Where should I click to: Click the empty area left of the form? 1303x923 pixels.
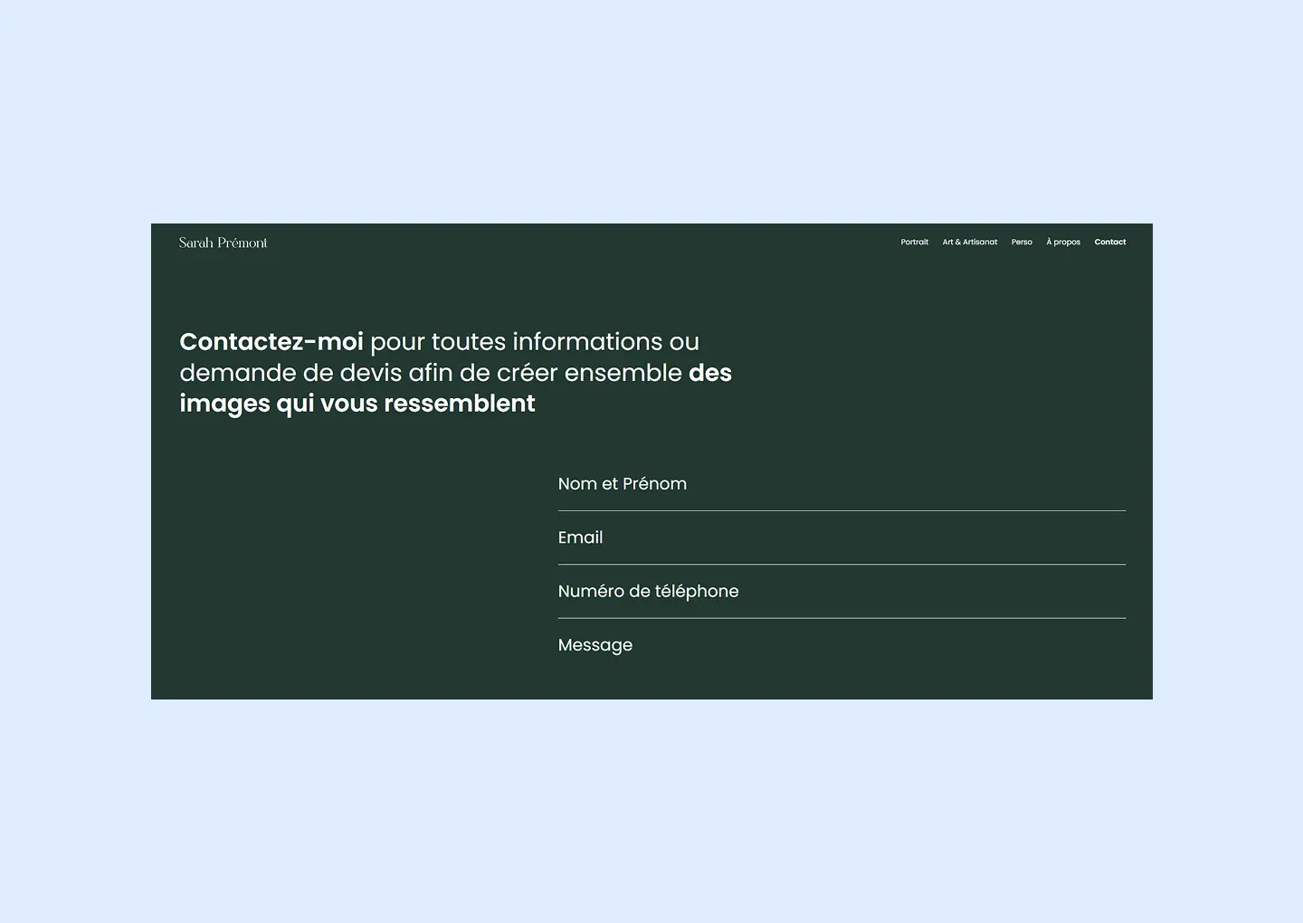pos(344,561)
